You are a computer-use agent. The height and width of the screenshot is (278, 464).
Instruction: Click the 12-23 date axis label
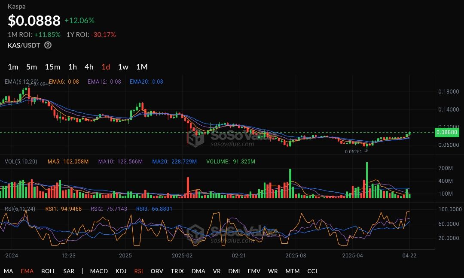[x=68, y=256]
